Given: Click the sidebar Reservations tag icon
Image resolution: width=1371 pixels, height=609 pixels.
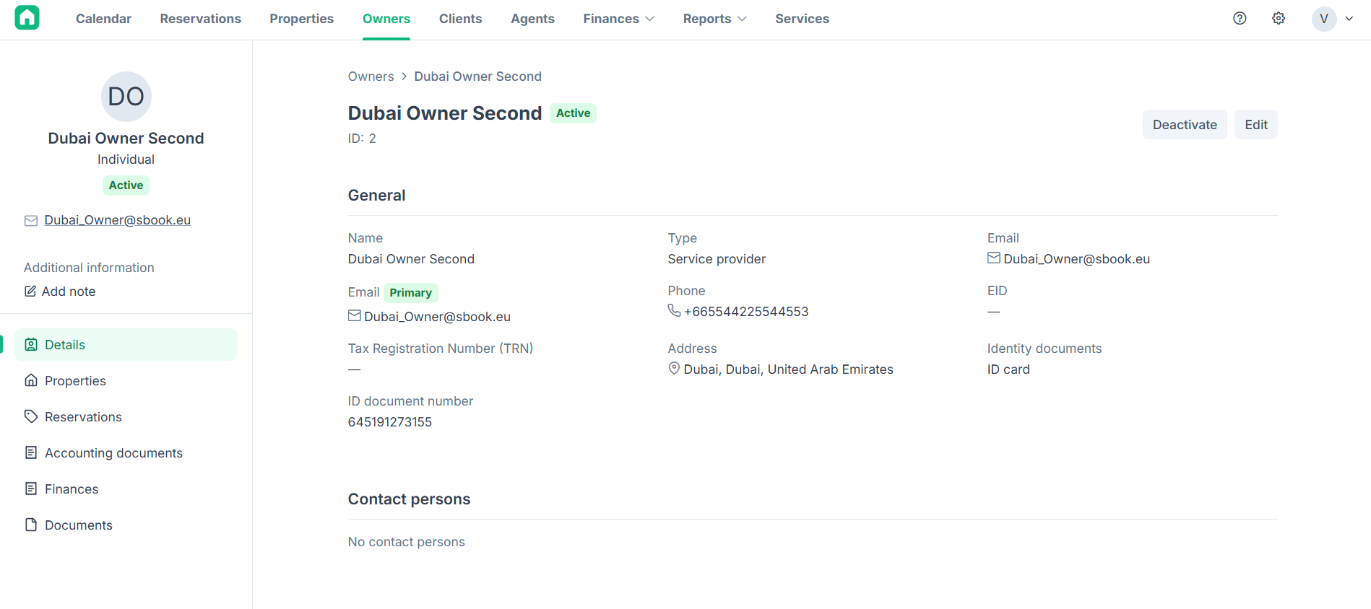Looking at the screenshot, I should pyautogui.click(x=31, y=416).
